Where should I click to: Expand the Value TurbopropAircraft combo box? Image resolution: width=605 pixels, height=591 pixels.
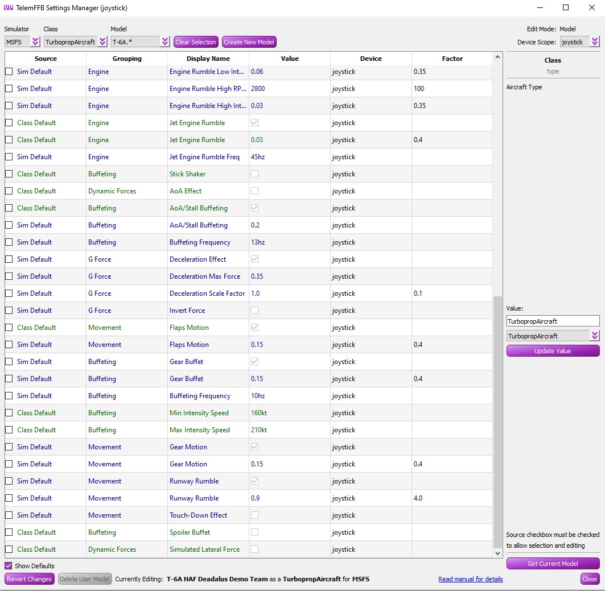(x=553, y=336)
